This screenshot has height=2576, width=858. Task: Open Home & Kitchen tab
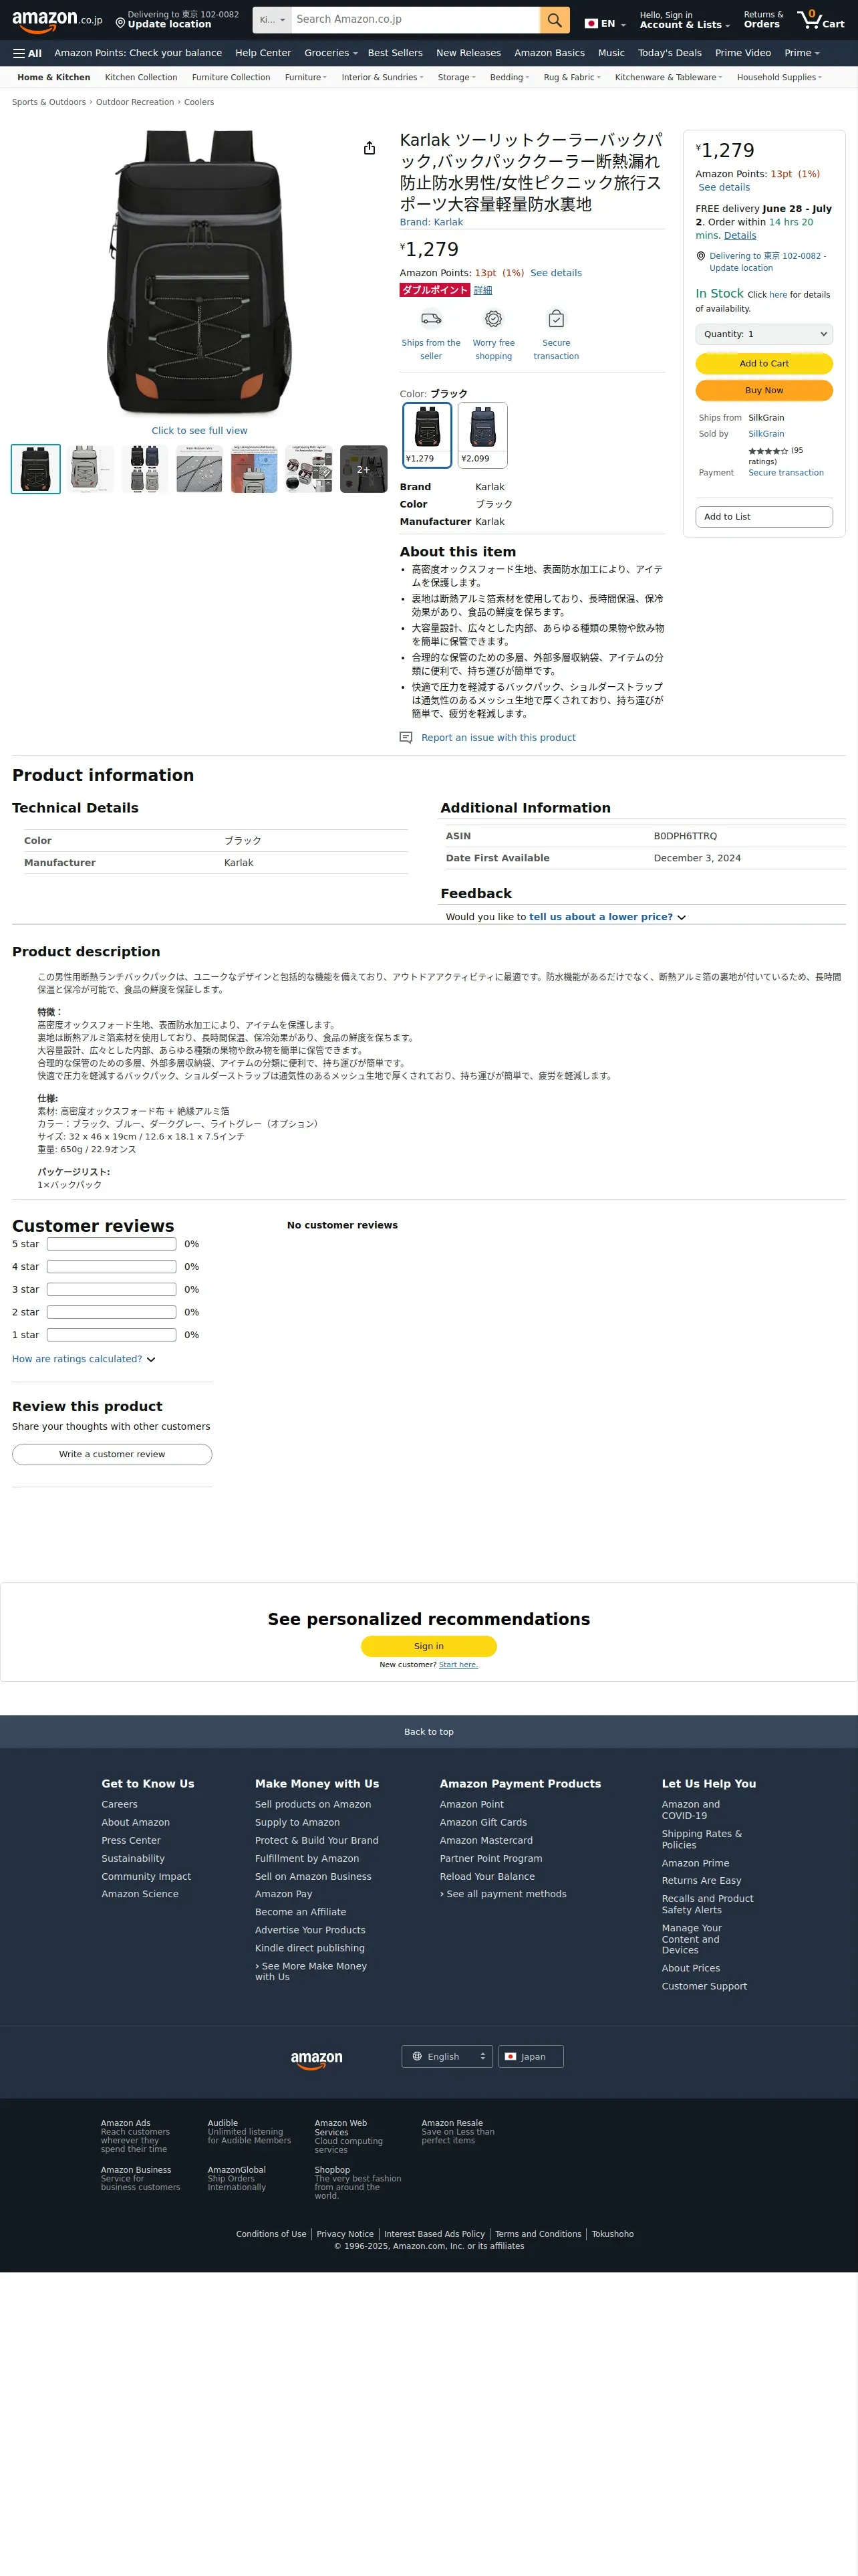pos(54,77)
